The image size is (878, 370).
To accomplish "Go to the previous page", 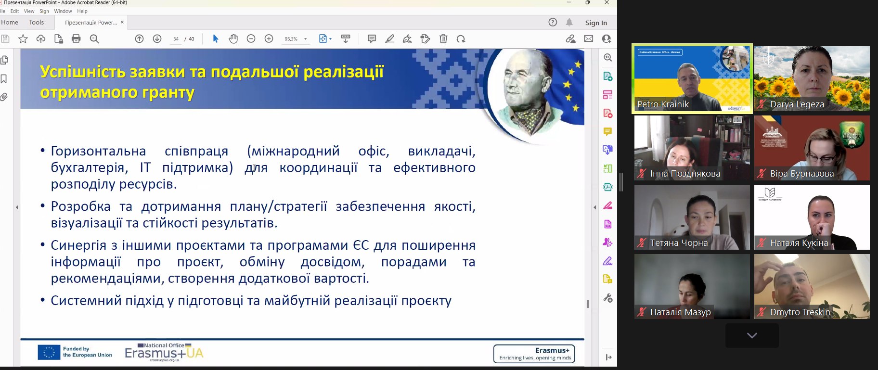I will [139, 39].
